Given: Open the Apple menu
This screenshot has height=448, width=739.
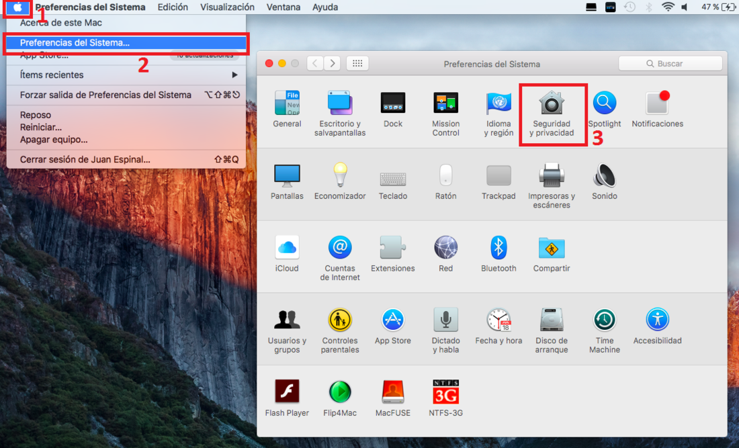Looking at the screenshot, I should pos(17,7).
